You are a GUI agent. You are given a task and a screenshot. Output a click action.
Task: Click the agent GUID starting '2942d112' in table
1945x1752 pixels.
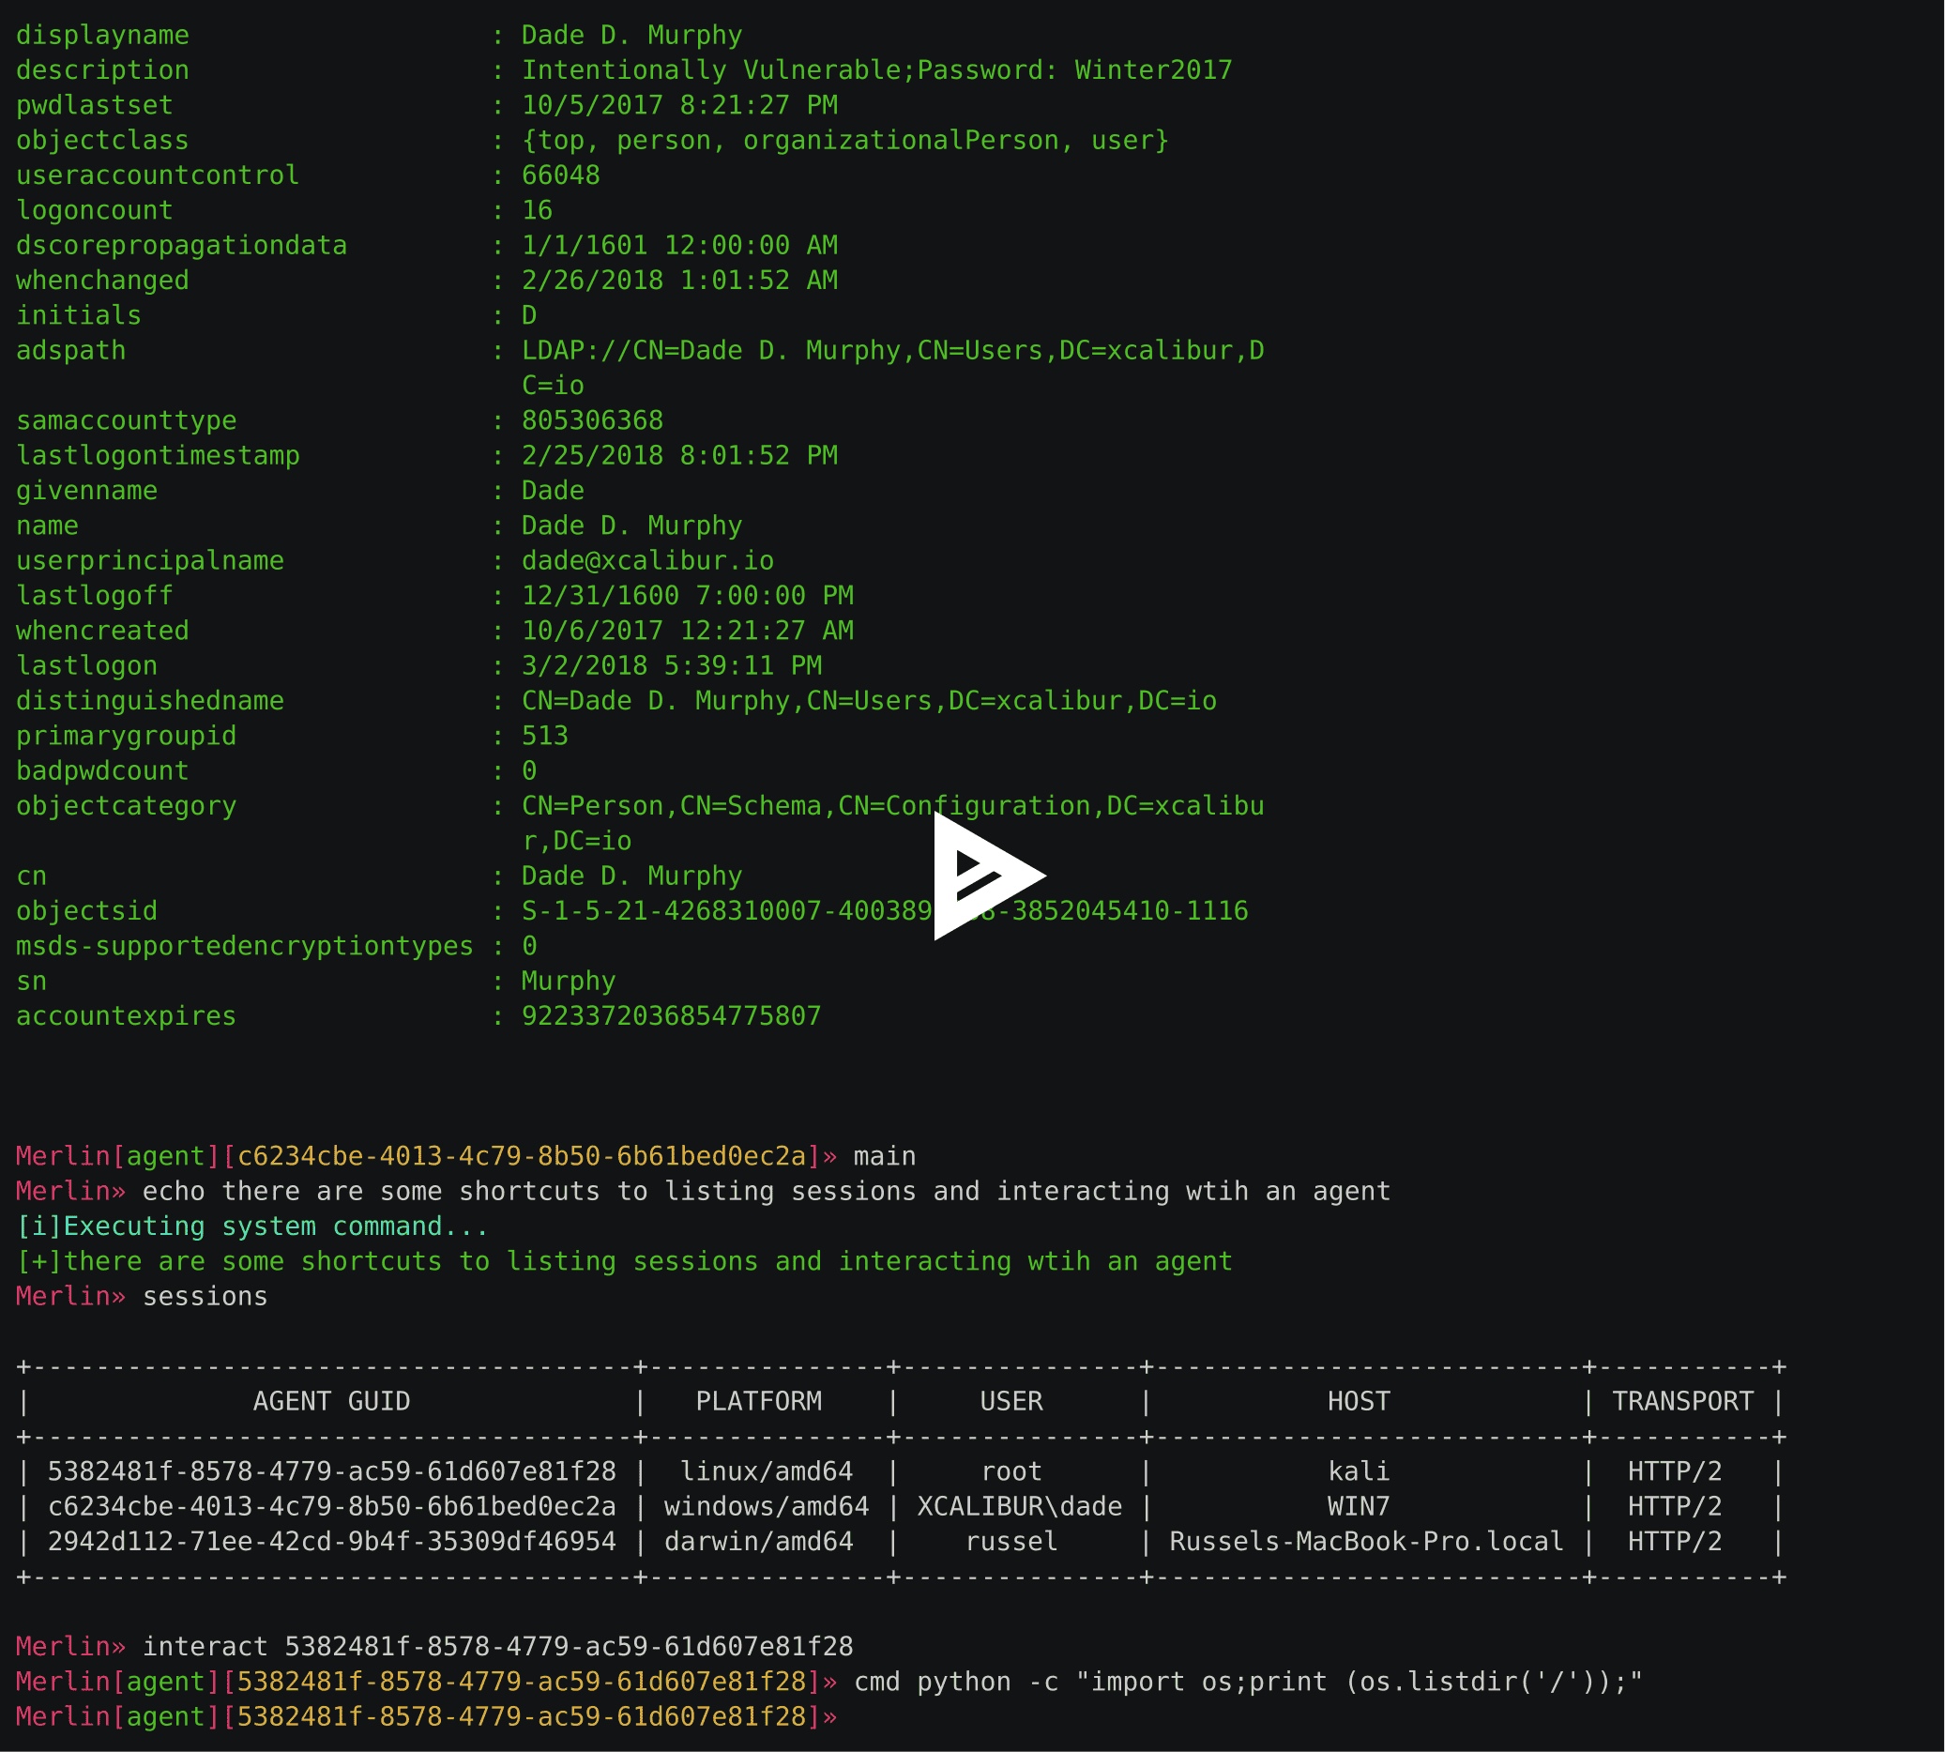(331, 1542)
